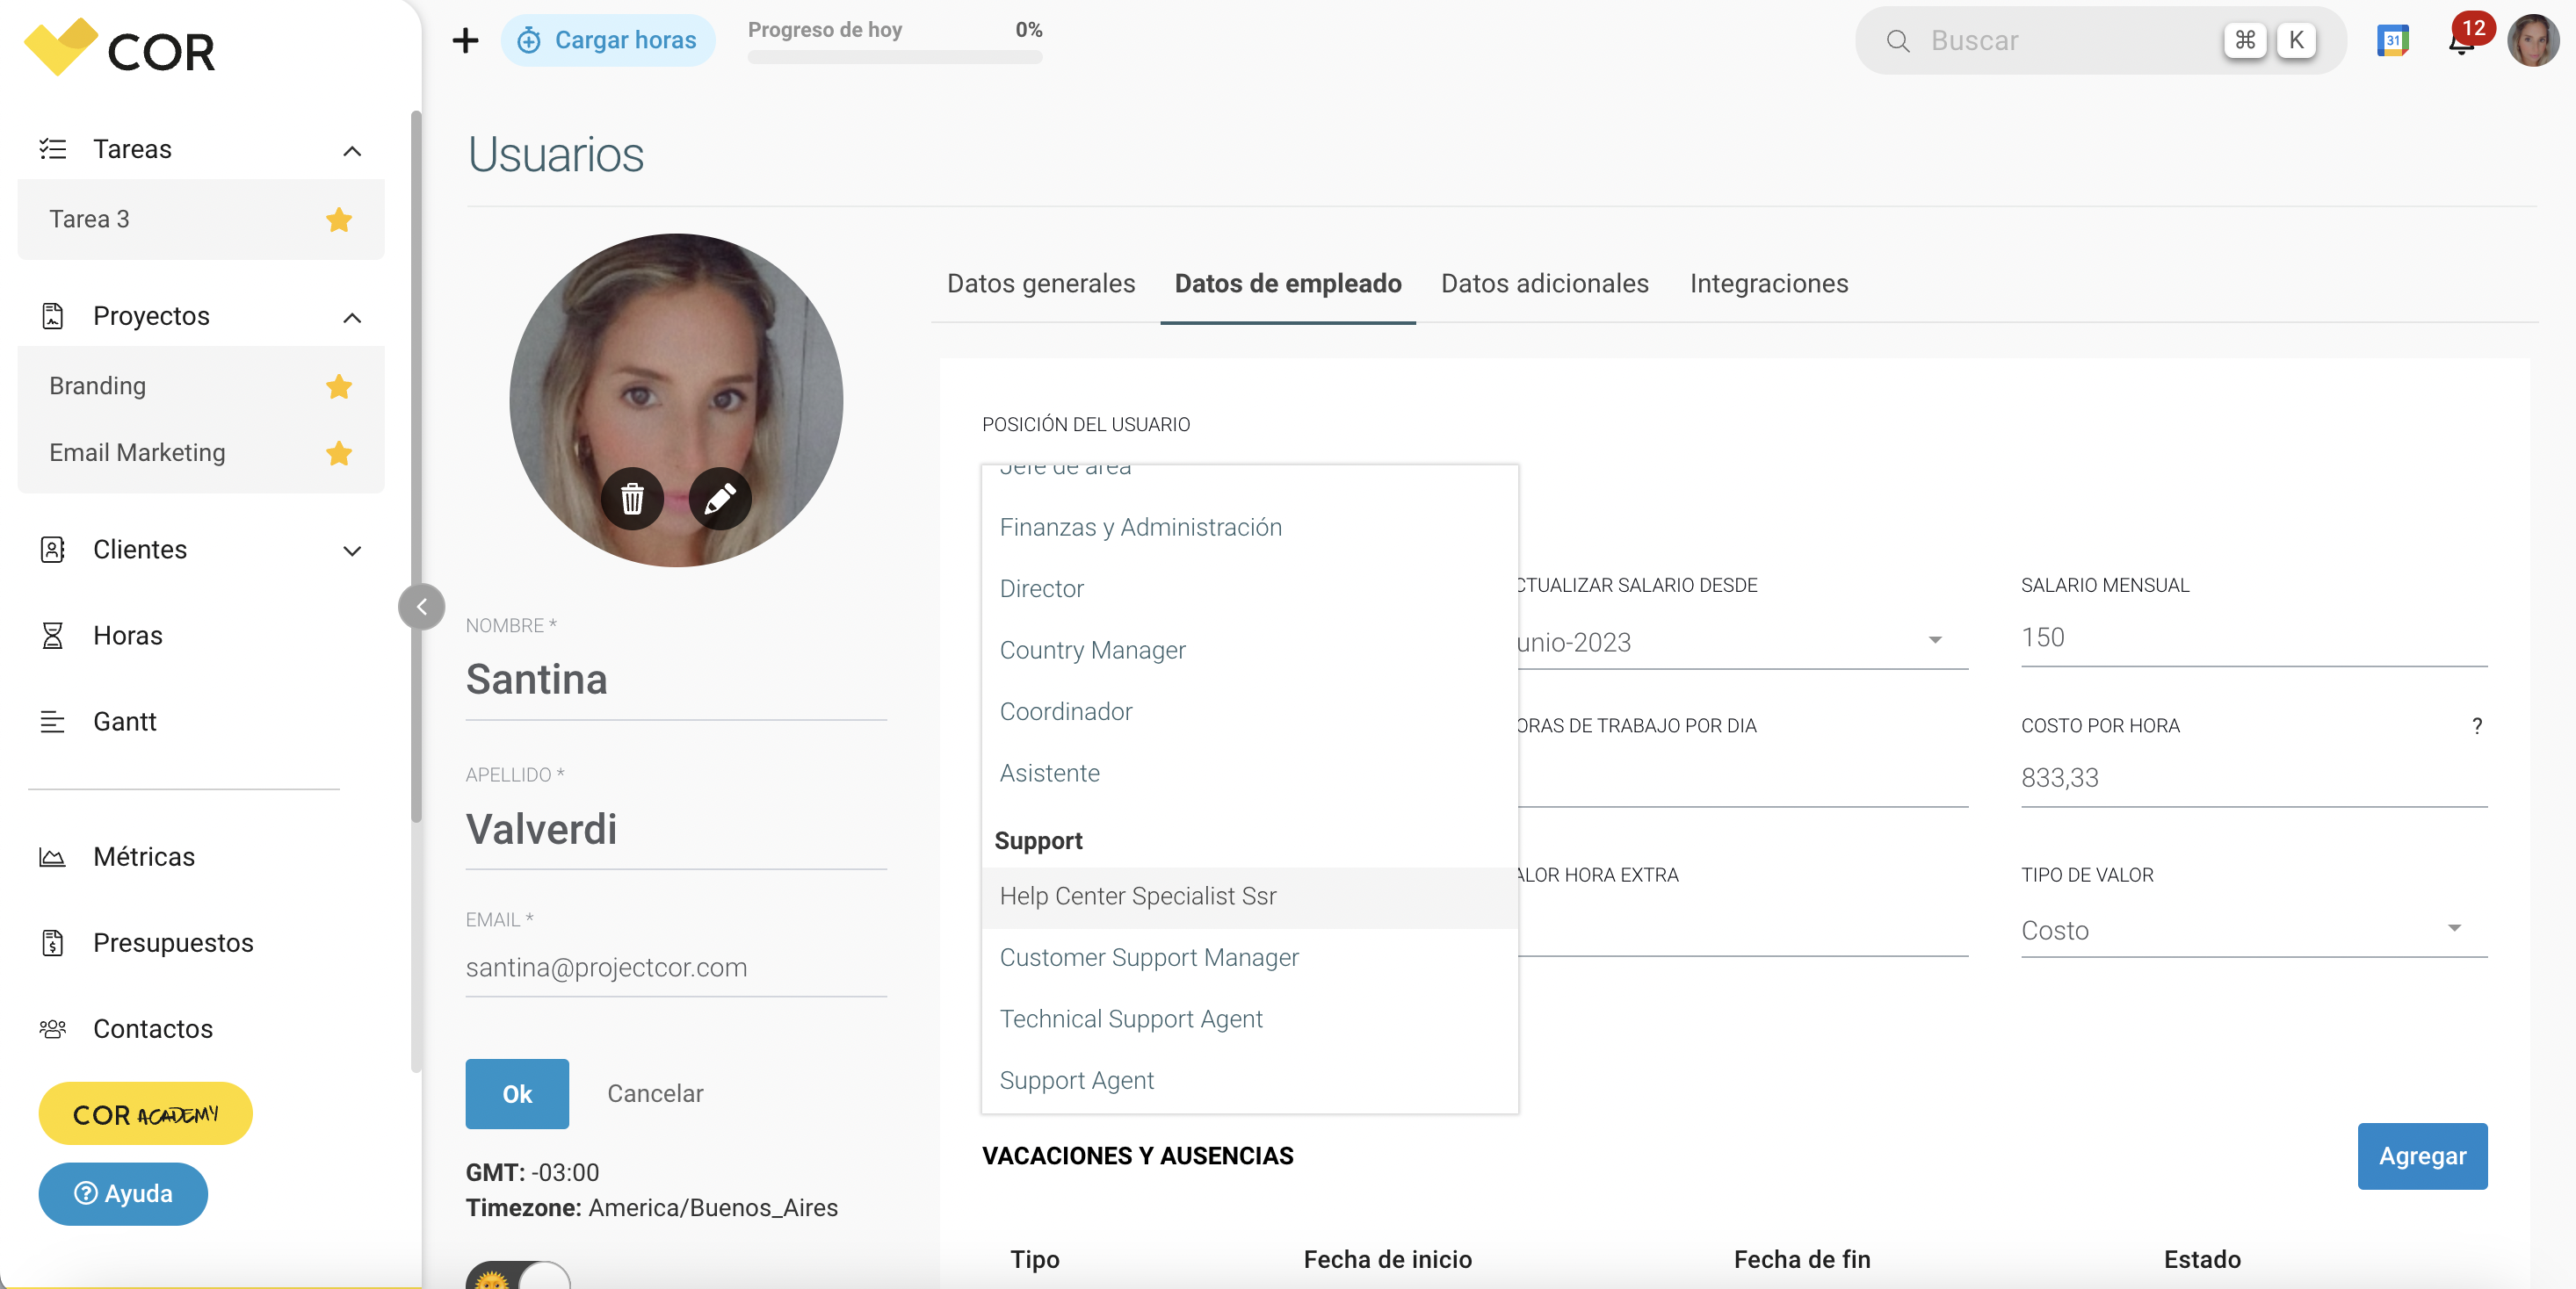Edit profile photo with pencil icon
The height and width of the screenshot is (1289, 2576).
coord(720,498)
